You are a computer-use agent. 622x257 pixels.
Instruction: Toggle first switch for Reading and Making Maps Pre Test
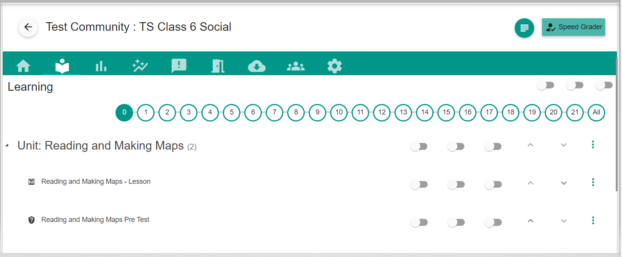pyautogui.click(x=419, y=222)
